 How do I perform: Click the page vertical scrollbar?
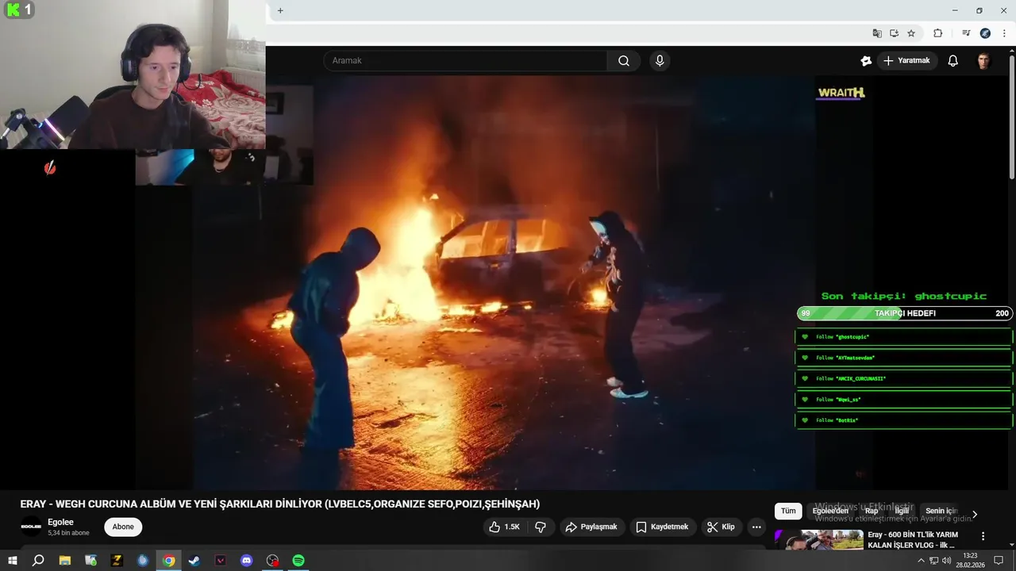pos(1011,119)
